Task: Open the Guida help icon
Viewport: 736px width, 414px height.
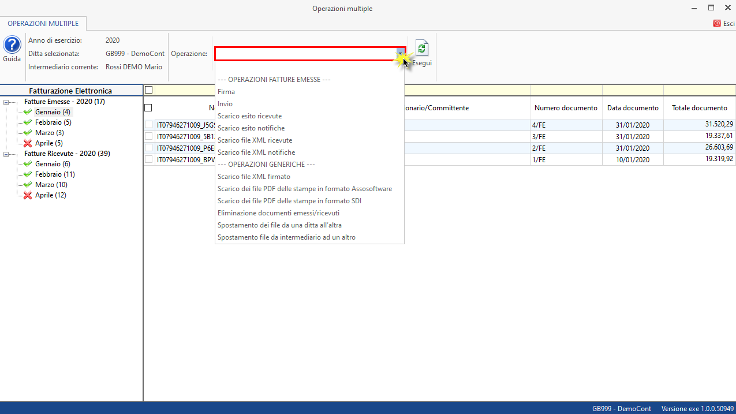Action: (x=12, y=45)
